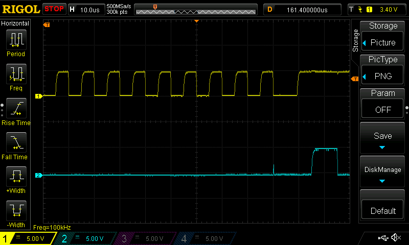409x245 pixels.
Task: Click the orange trigger point triangle at top center of grid
Action: click(x=197, y=21)
